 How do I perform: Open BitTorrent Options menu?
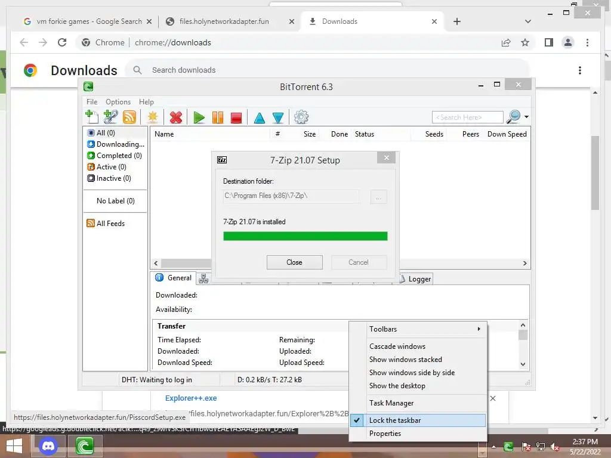[x=118, y=101]
